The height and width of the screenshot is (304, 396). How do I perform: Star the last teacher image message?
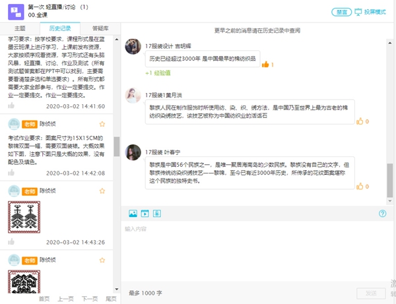pyautogui.click(x=102, y=260)
